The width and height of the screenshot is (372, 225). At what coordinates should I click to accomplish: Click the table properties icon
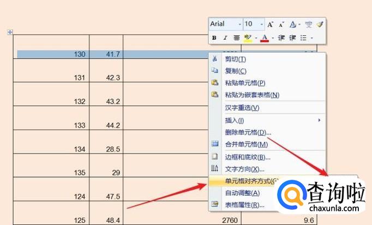point(215,204)
